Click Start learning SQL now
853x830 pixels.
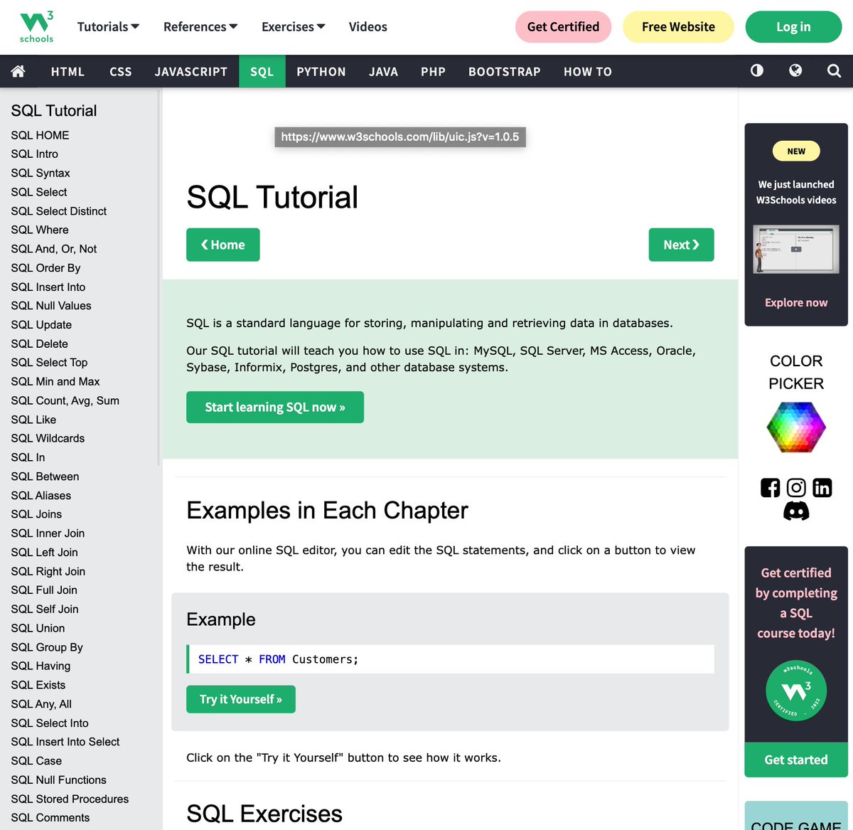click(x=275, y=407)
